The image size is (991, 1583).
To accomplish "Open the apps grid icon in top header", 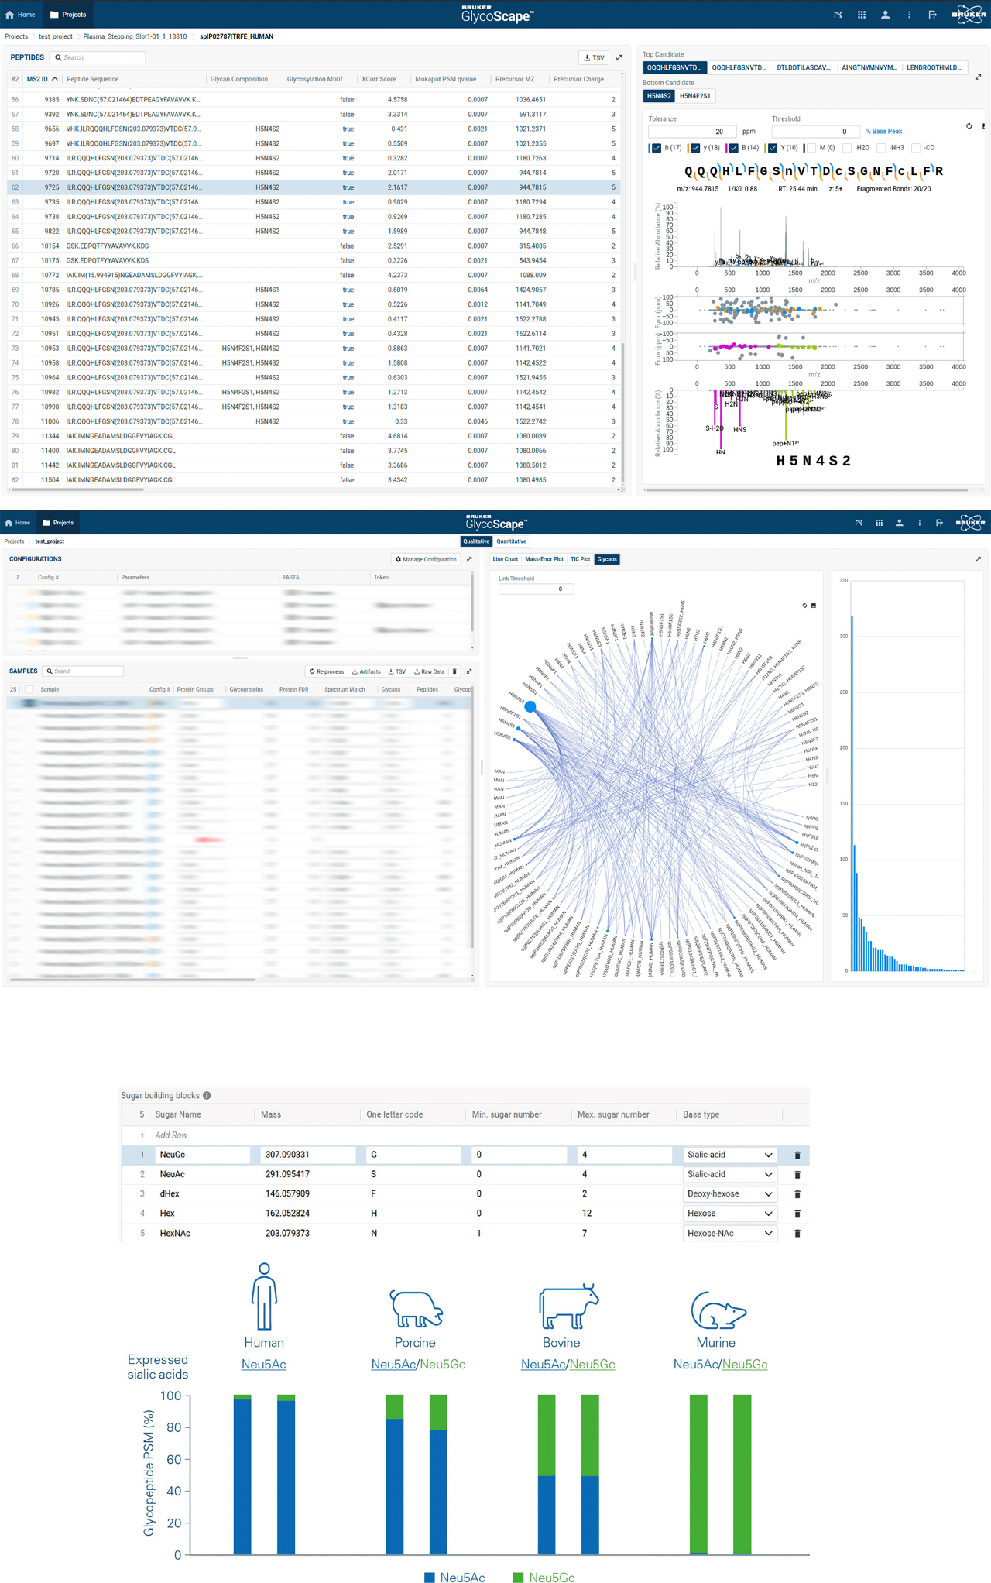I will (x=861, y=15).
